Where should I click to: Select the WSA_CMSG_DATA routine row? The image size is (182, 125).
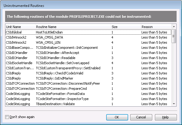[88, 37]
